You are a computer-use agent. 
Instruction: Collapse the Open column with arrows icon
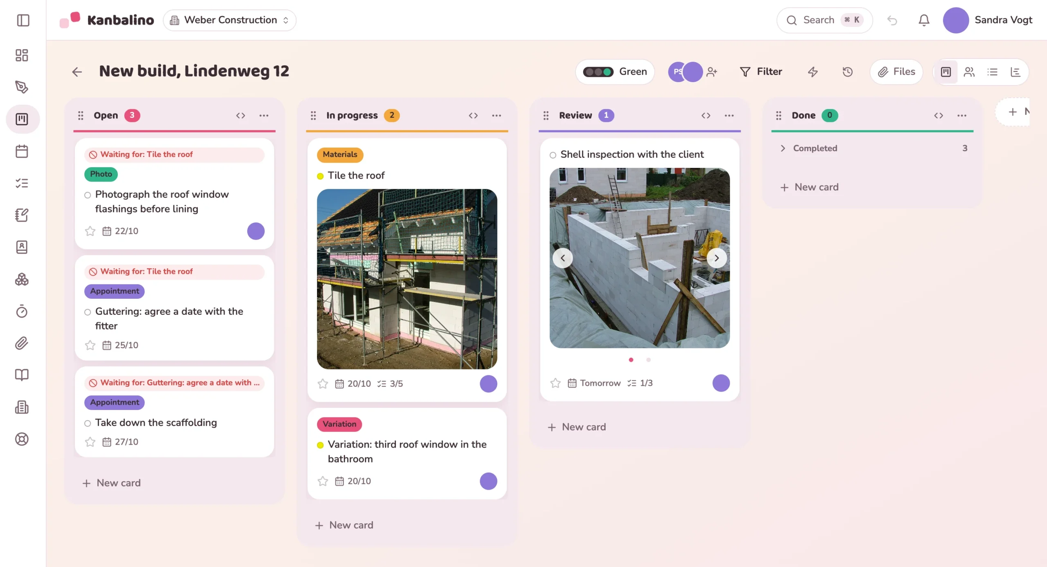pyautogui.click(x=240, y=116)
